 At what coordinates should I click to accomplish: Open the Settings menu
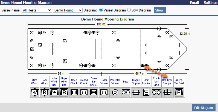pos(210,3)
